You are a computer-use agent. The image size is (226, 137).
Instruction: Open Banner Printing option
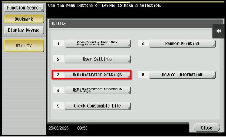point(182,44)
